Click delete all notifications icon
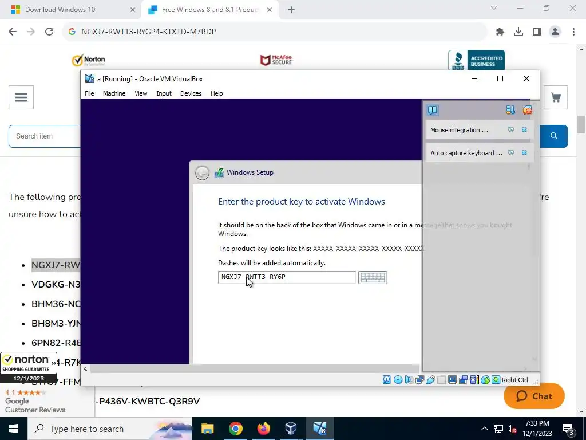The image size is (586, 440). pyautogui.click(x=527, y=110)
